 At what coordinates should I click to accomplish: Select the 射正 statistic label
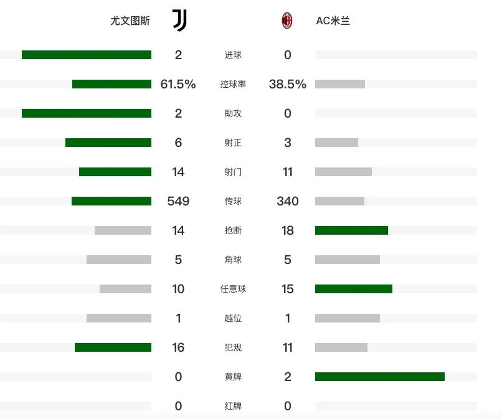tap(233, 143)
